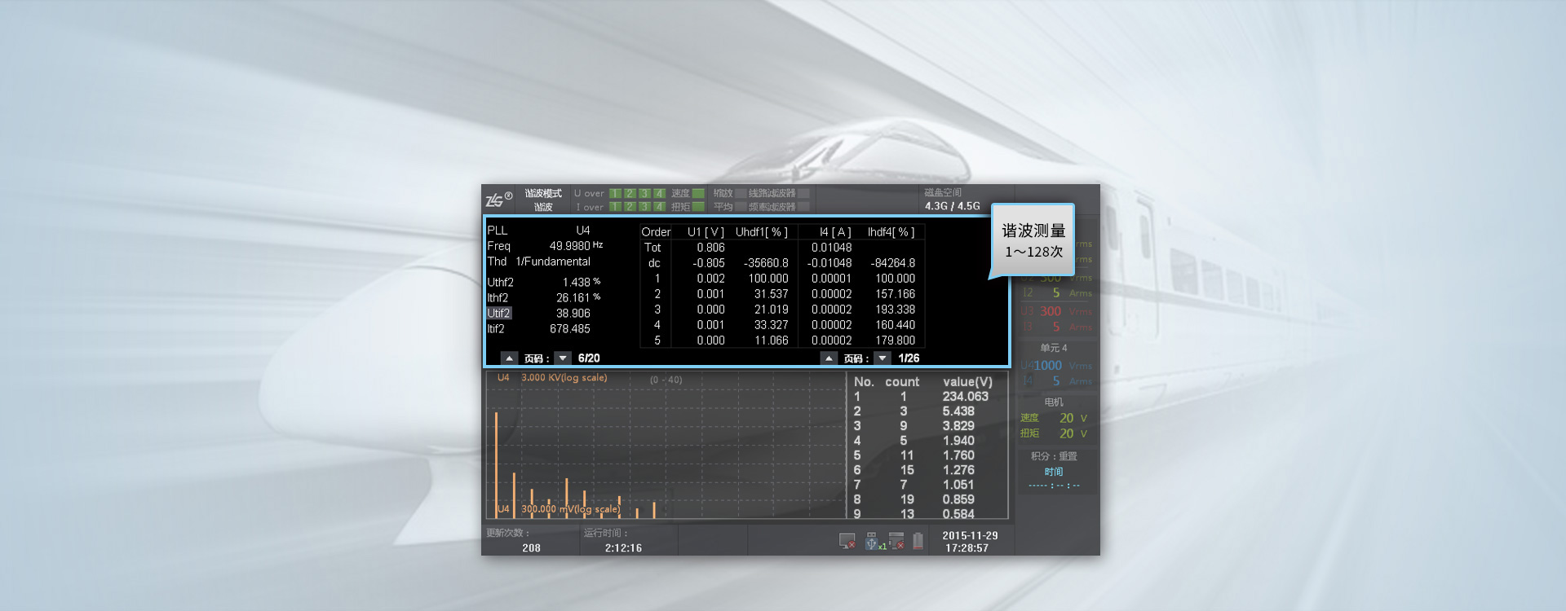
Task: Click the 积分：重置 button
Action: coord(1054,456)
